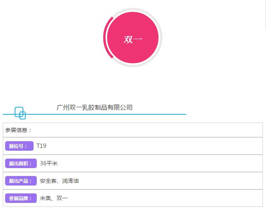The height and width of the screenshot is (212, 266).
Task: Select the 36平米 area value
Action: point(49,163)
